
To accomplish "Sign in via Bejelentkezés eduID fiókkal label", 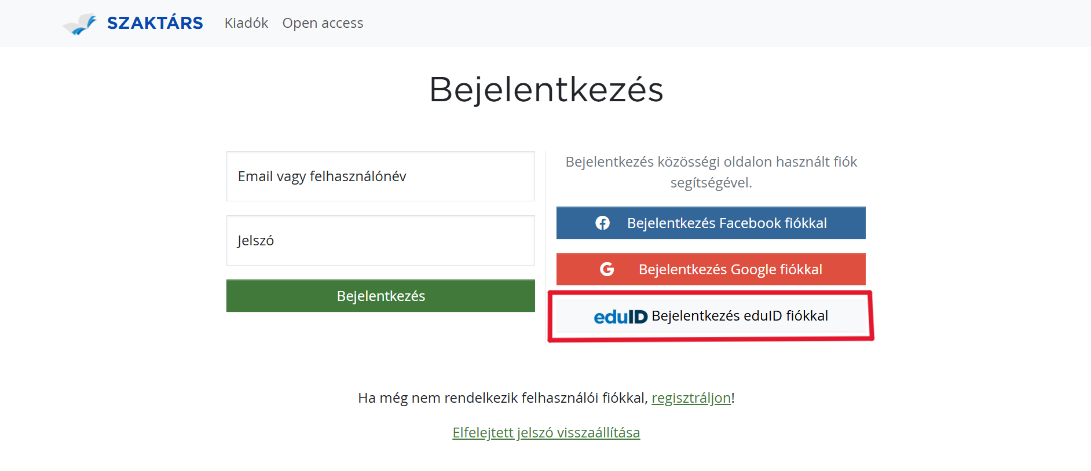I will click(x=739, y=316).
